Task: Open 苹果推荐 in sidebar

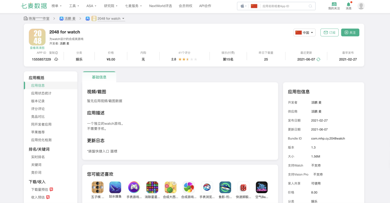Action: [x=38, y=132]
